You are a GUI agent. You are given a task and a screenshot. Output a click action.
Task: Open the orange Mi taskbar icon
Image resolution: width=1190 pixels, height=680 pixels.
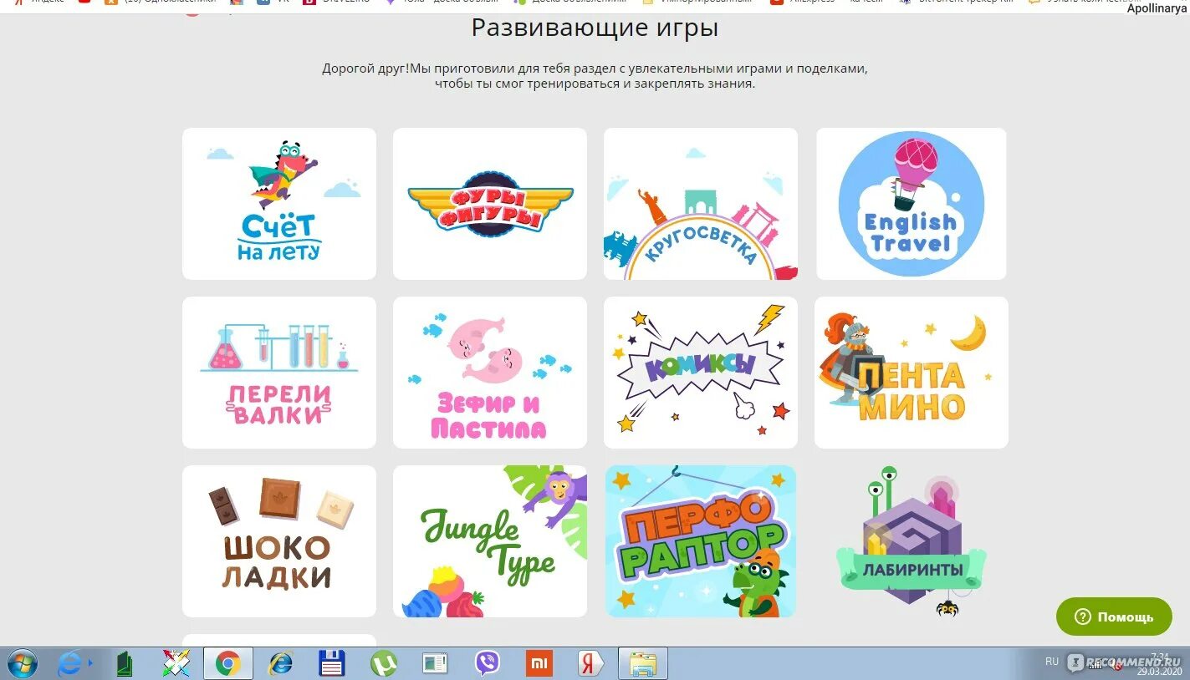539,664
